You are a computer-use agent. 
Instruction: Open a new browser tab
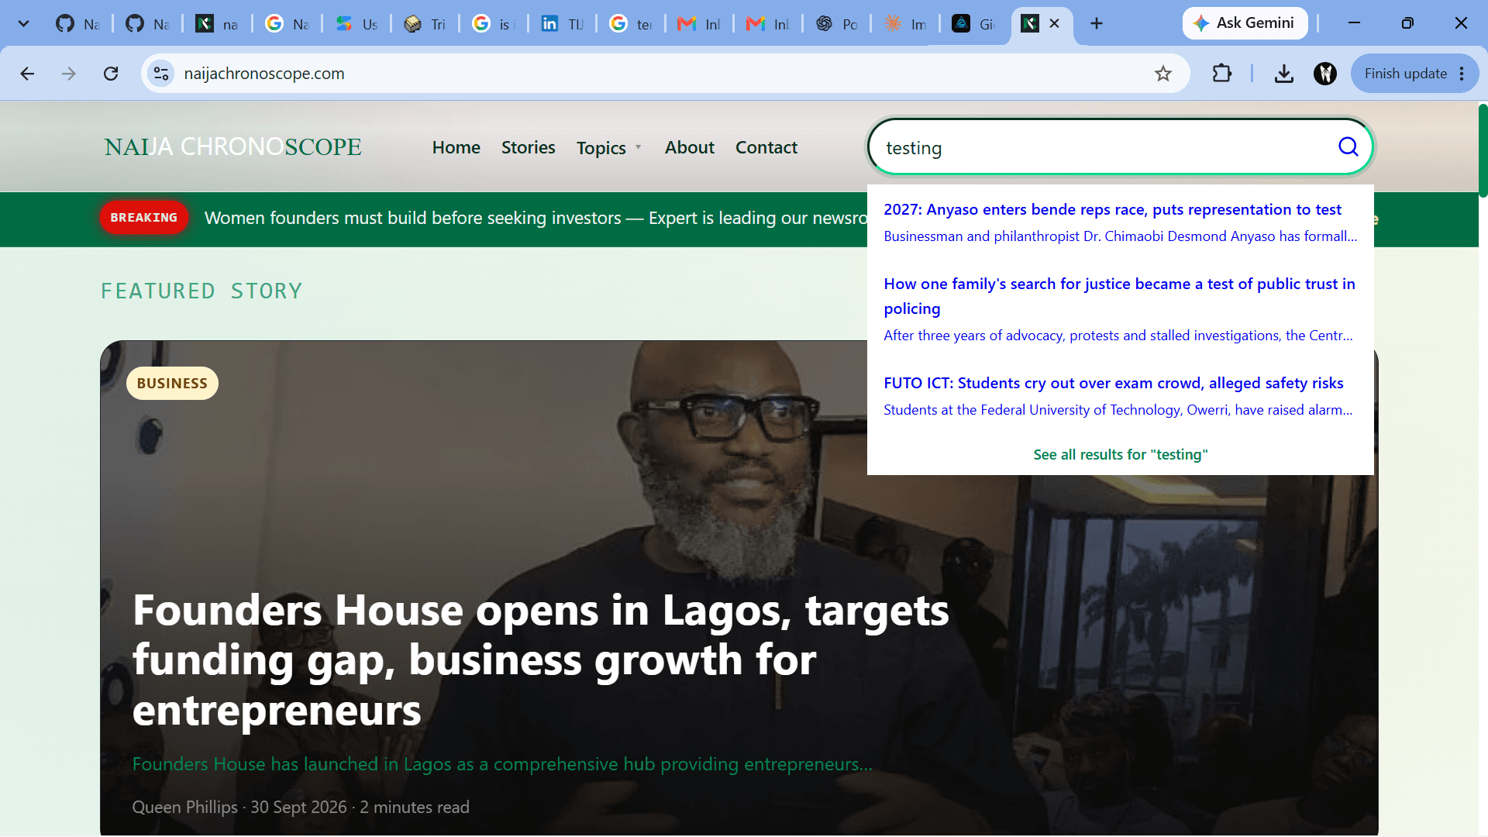click(x=1097, y=23)
